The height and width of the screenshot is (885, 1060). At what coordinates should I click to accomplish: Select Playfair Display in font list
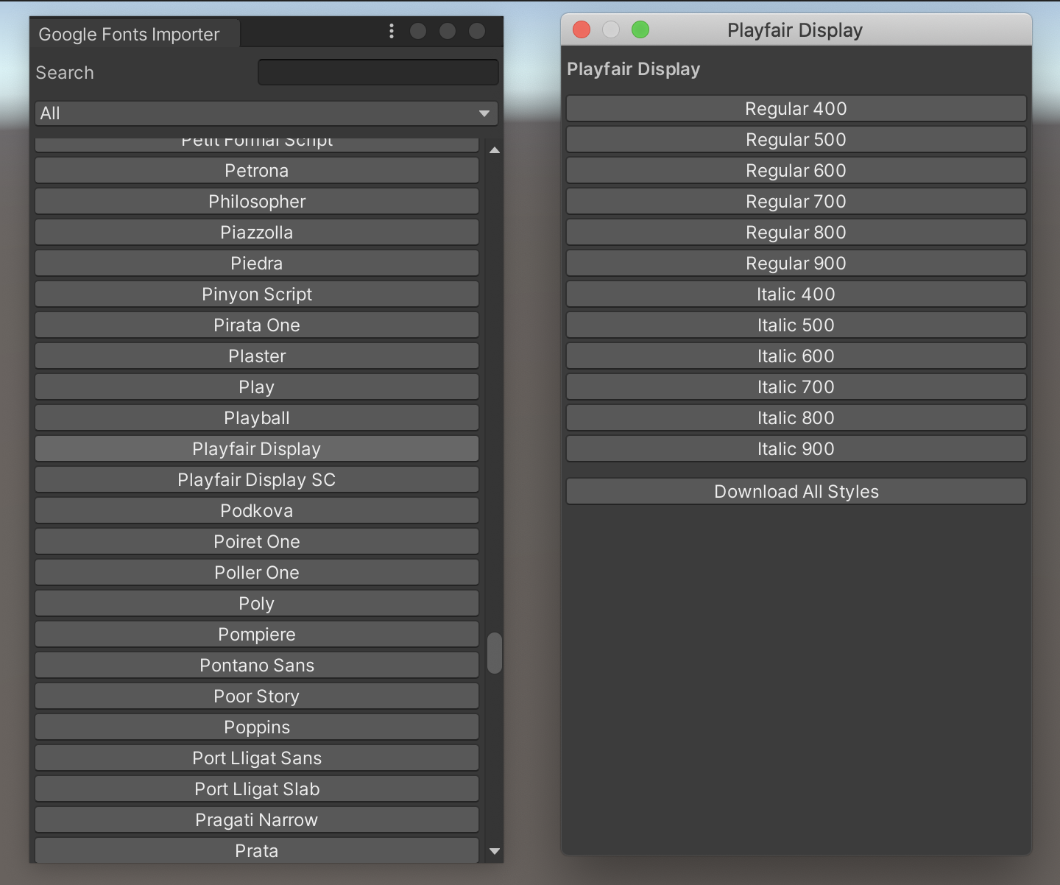coord(257,449)
